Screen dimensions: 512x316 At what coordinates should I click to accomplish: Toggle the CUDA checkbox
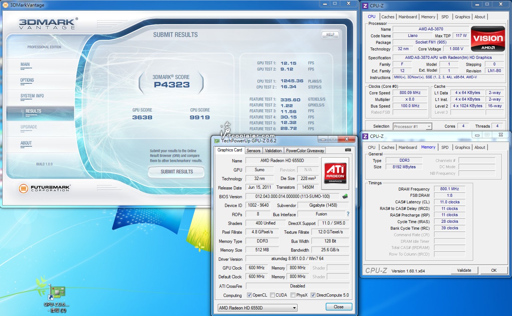[272, 295]
